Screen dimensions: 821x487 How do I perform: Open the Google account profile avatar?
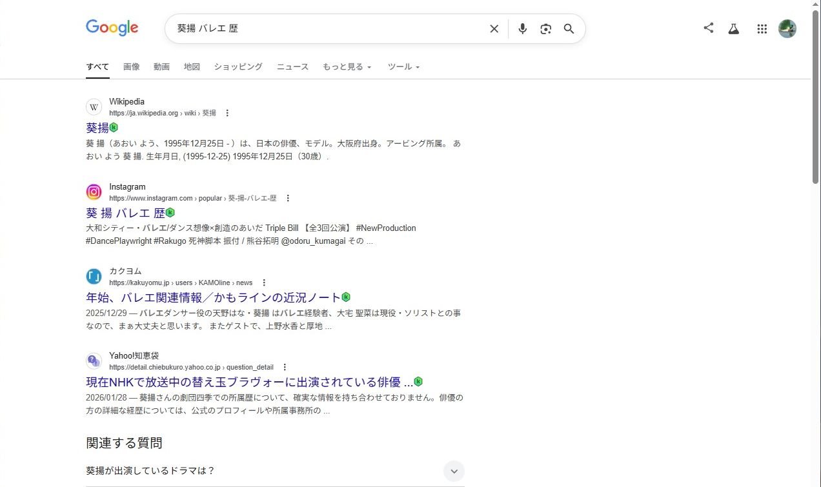787,28
